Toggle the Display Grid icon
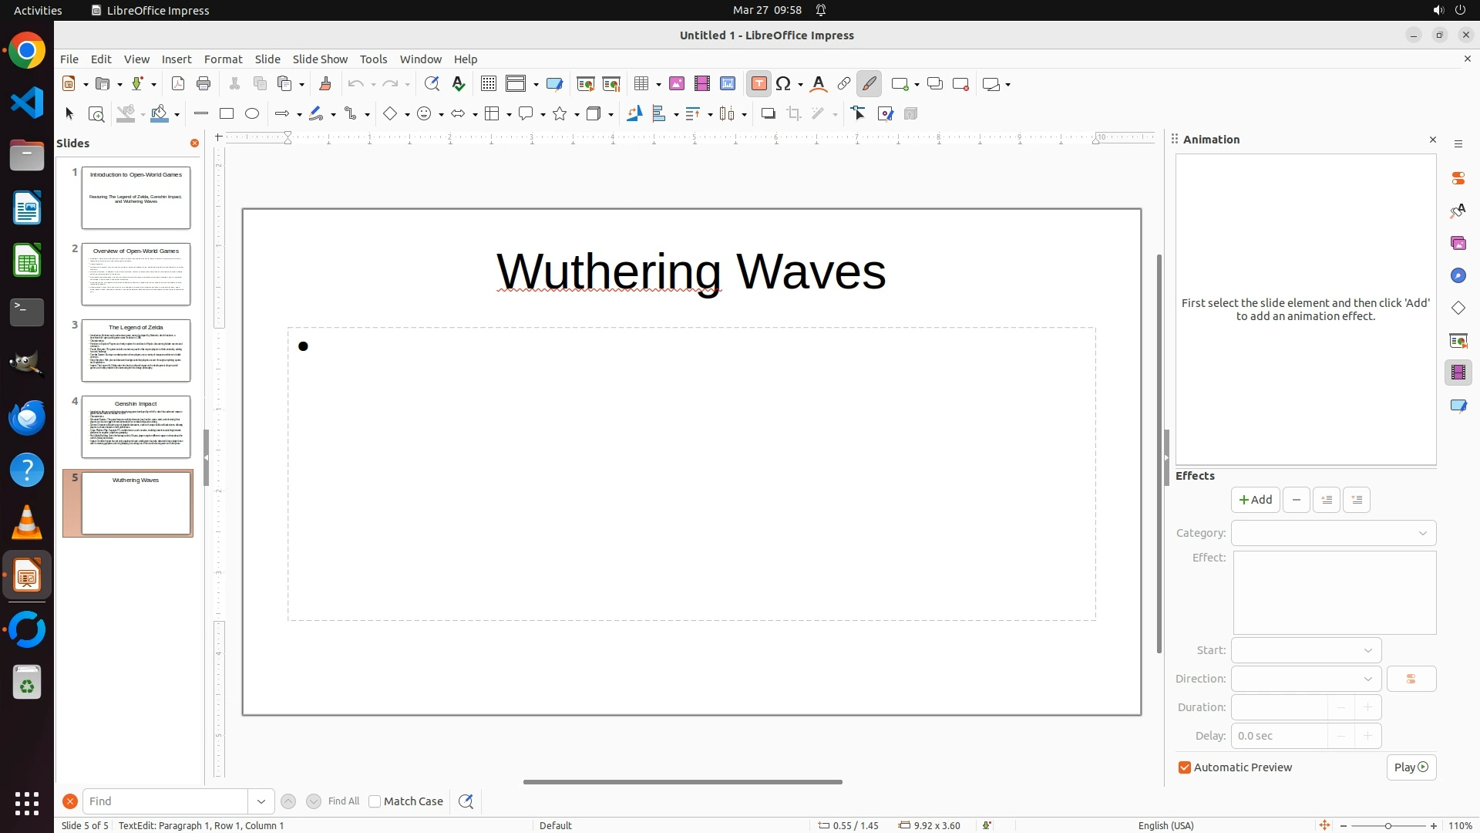 pyautogui.click(x=488, y=84)
